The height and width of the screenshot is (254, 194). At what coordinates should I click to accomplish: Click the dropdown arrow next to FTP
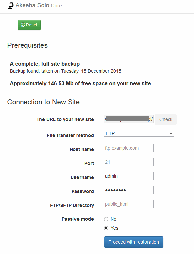click(171, 133)
